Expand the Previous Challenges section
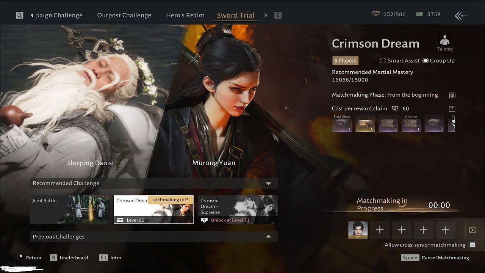485x273 pixels. tap(268, 237)
